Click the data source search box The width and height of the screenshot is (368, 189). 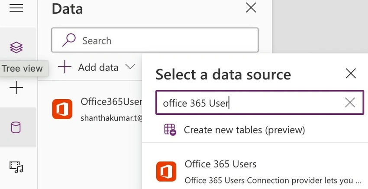260,102
